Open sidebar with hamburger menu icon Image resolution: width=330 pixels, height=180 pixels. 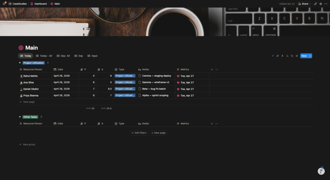(4, 4)
